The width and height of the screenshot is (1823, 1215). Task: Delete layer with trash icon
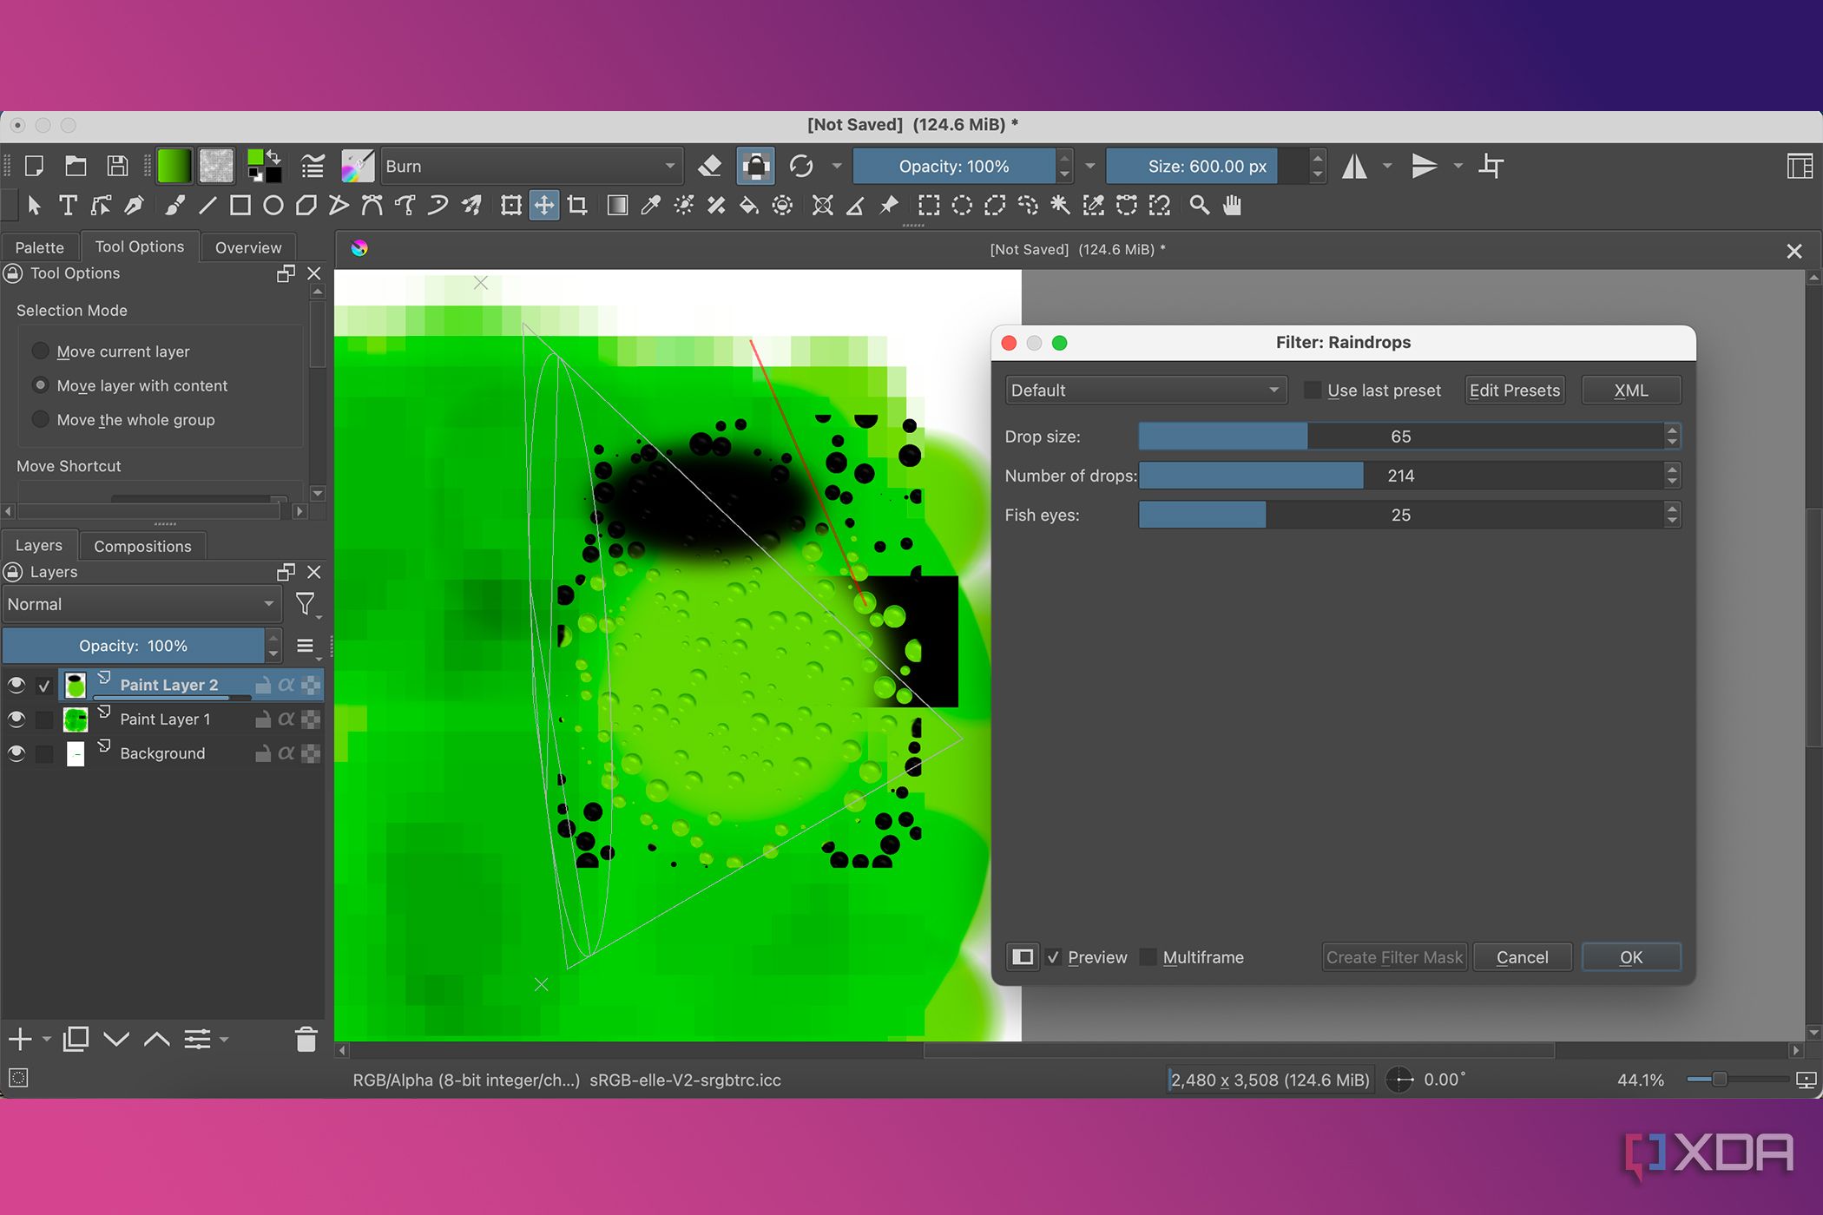(x=306, y=1039)
